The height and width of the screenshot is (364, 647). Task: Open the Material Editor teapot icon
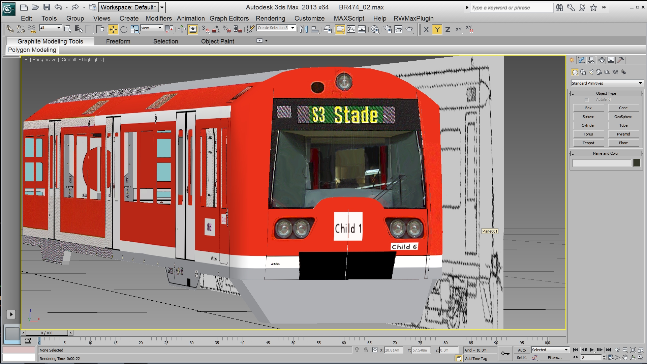tap(375, 30)
